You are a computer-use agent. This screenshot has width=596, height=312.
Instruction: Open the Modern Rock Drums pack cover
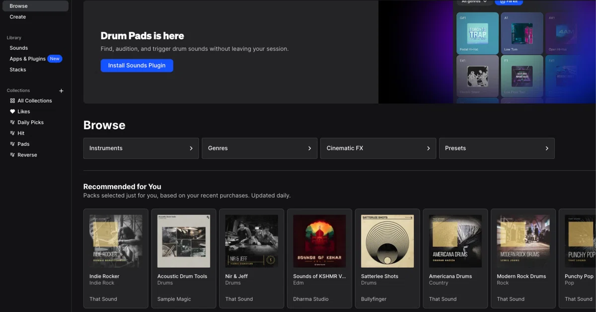[x=523, y=241]
